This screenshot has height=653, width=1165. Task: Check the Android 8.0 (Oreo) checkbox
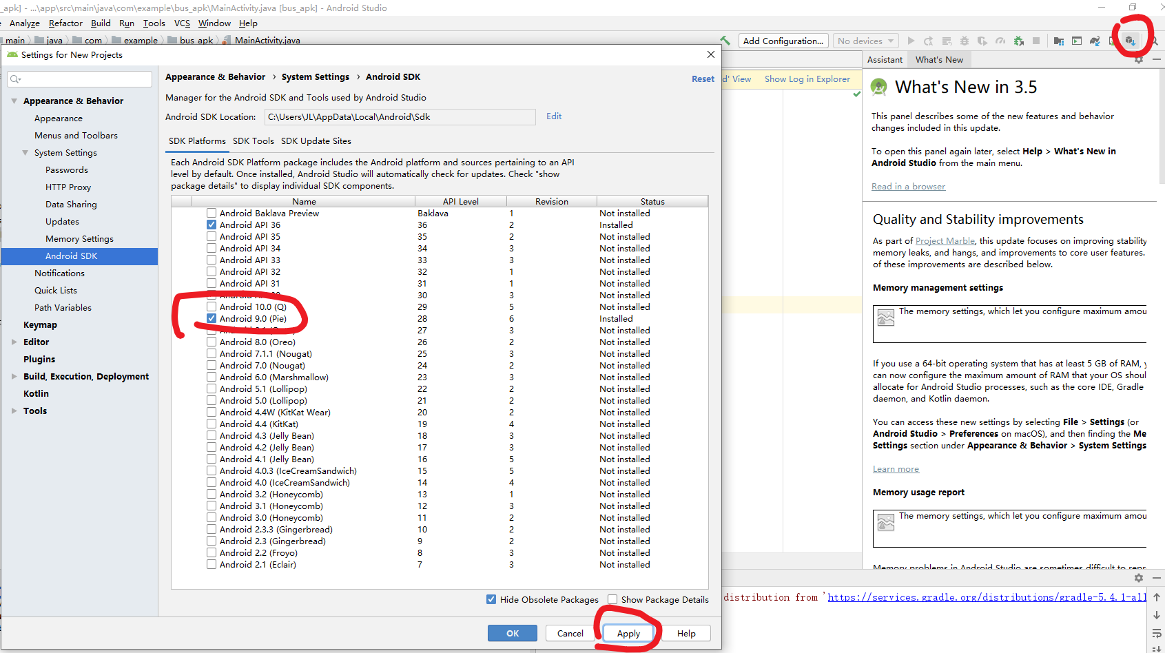pos(212,342)
